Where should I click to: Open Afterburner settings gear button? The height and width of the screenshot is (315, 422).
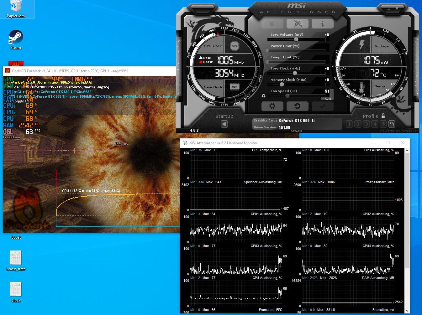pyautogui.click(x=272, y=106)
